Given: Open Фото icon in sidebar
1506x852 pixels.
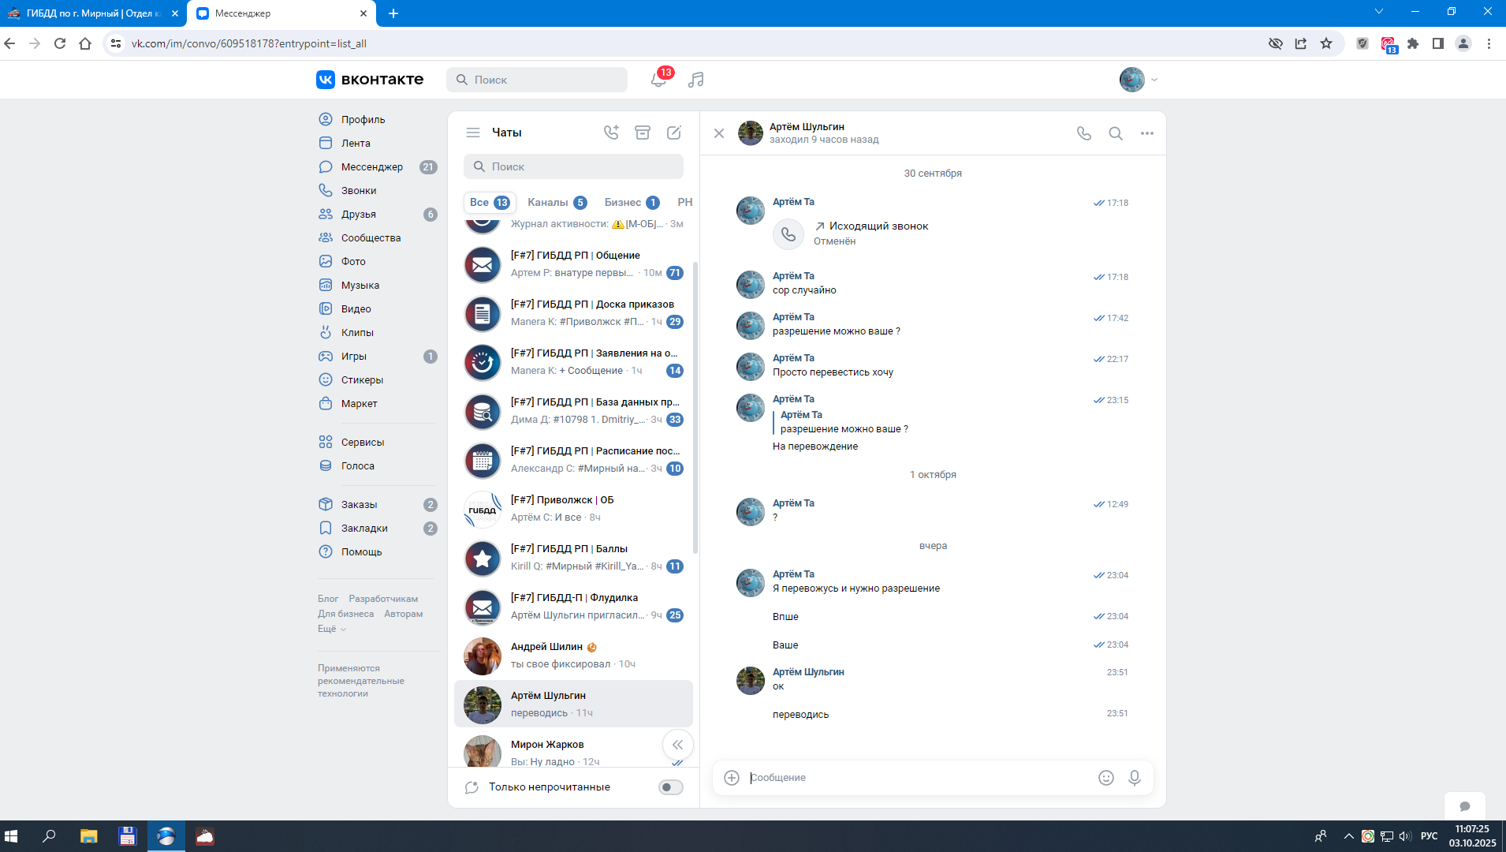Looking at the screenshot, I should pyautogui.click(x=326, y=261).
